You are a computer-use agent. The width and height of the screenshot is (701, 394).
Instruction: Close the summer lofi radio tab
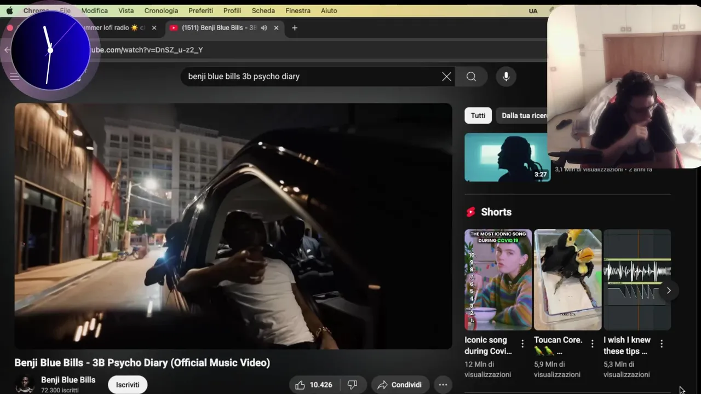tap(154, 28)
